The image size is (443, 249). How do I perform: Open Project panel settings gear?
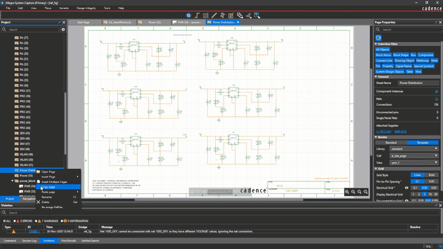[63, 29]
